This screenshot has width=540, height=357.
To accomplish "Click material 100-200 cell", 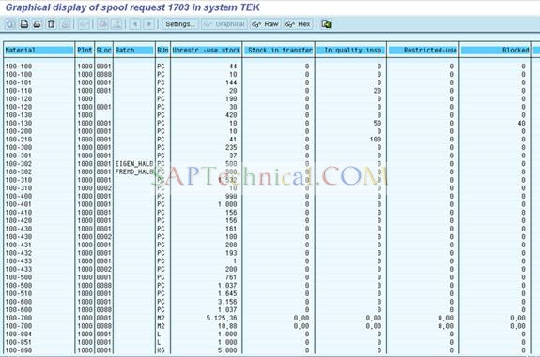I will click(x=19, y=131).
